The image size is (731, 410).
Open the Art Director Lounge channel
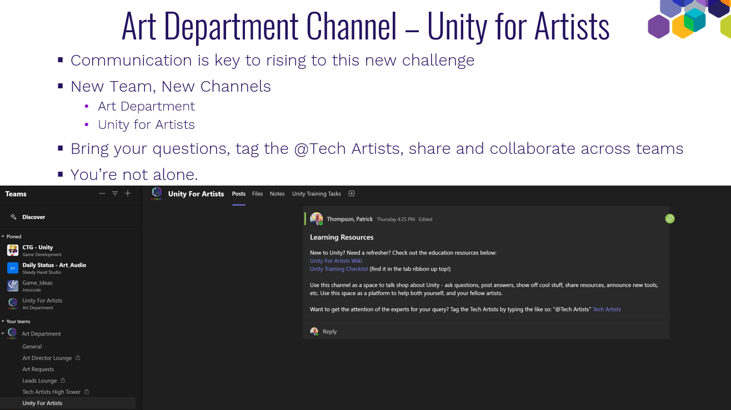pyautogui.click(x=47, y=358)
